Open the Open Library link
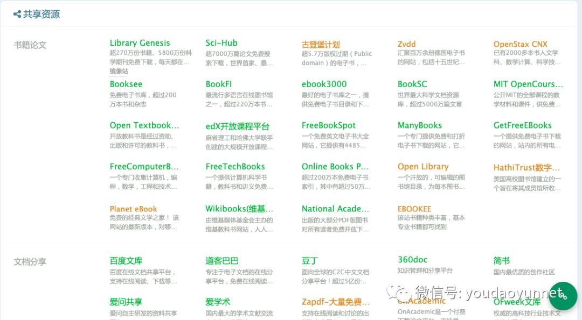Screen dimensions: 582x320 click(x=423, y=167)
